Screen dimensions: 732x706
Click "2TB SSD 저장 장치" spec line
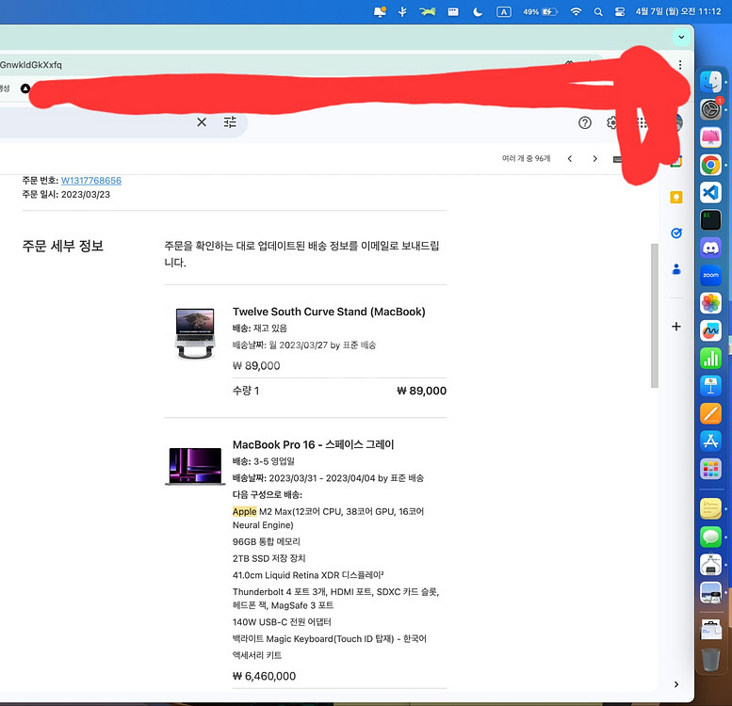tap(268, 558)
